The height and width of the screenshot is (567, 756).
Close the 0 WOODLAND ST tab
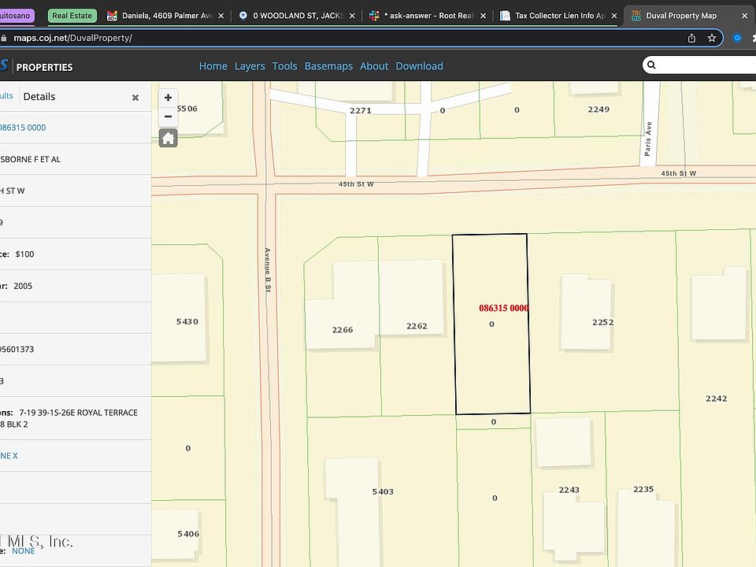pos(352,16)
